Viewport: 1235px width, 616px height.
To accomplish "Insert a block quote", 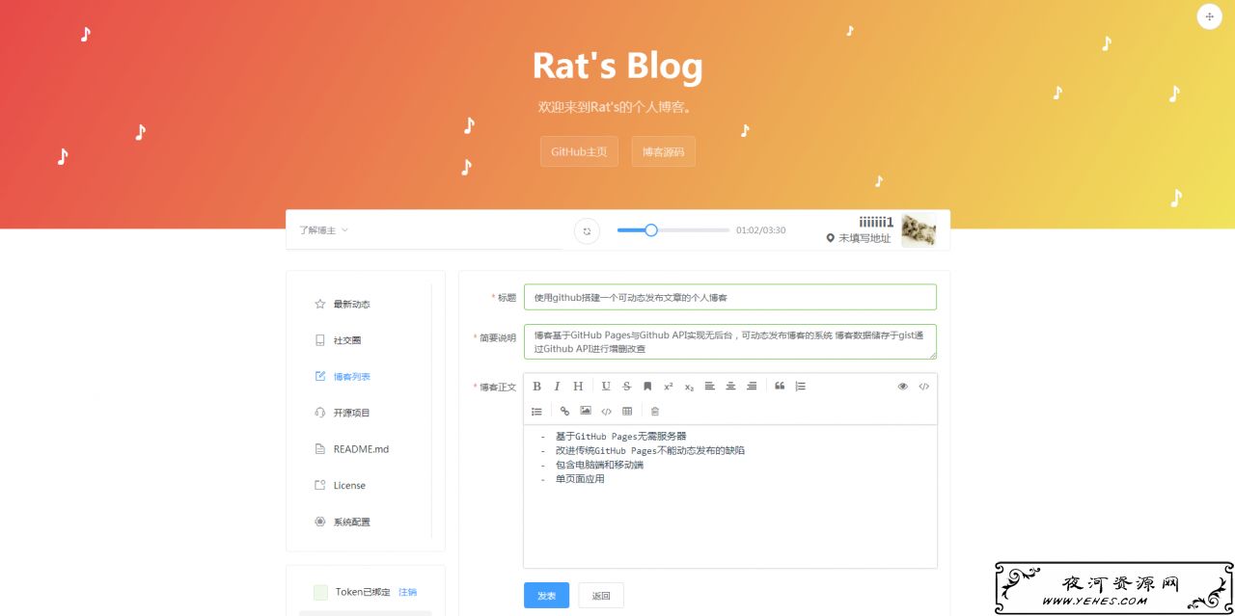I will click(x=780, y=387).
